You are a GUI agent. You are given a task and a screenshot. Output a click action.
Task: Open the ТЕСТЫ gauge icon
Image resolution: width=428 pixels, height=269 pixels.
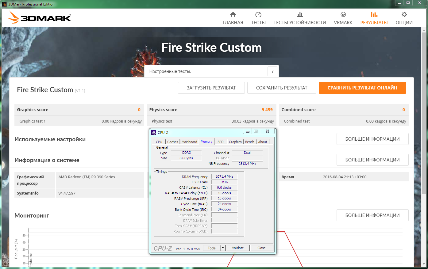pyautogui.click(x=258, y=14)
